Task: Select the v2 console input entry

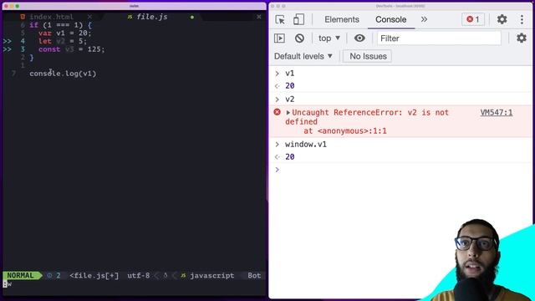Action: pyautogui.click(x=290, y=99)
